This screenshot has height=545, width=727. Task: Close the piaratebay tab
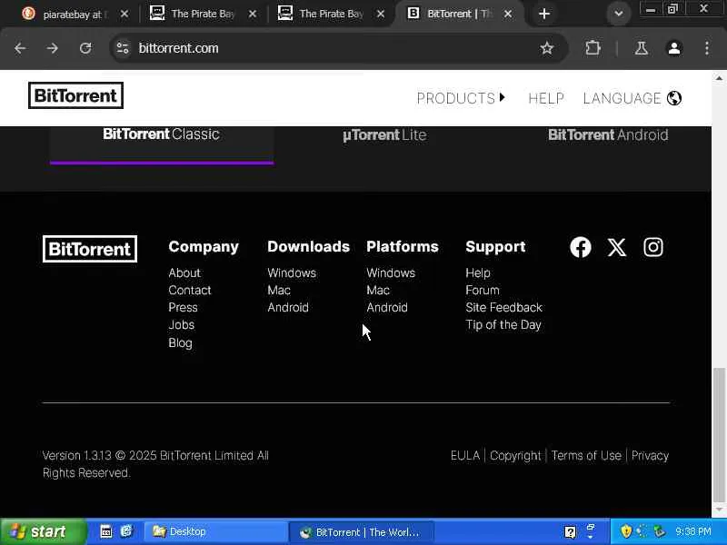(x=124, y=14)
